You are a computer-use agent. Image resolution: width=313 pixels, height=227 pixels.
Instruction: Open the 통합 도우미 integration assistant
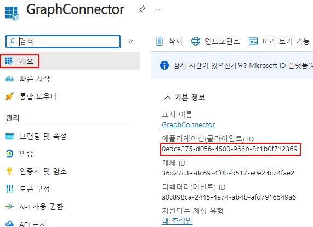coord(38,97)
